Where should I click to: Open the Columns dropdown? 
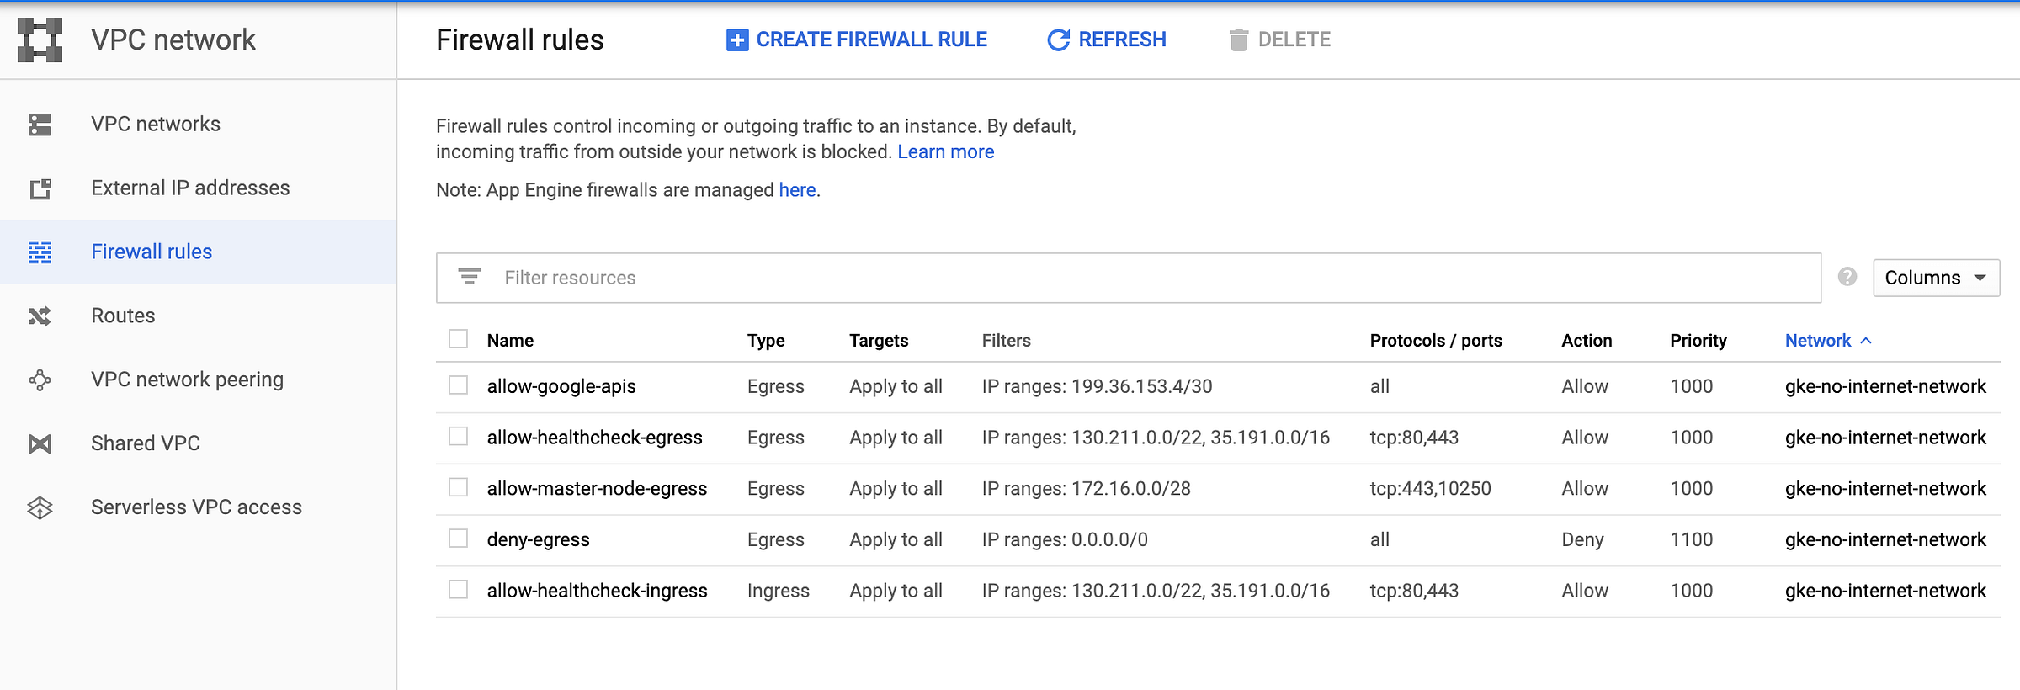pos(1936,278)
